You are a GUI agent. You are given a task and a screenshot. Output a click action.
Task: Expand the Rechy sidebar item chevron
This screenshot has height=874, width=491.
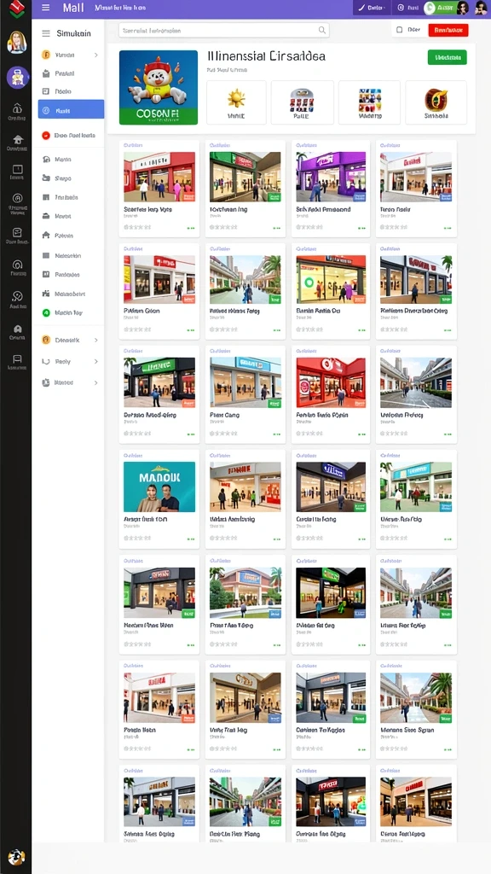tap(95, 362)
